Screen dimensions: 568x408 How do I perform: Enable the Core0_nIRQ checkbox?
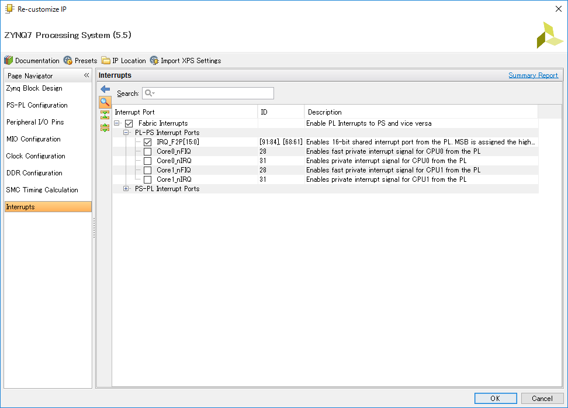tap(147, 161)
